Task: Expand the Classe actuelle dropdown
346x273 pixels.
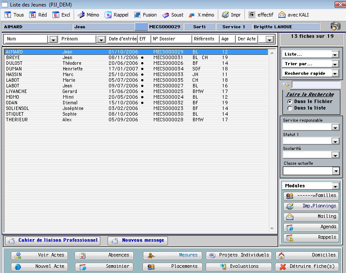Action: 336,171
